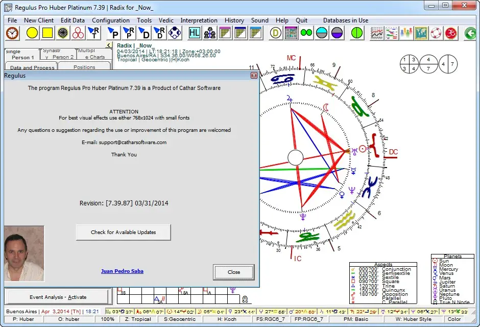This screenshot has width=480, height=327.
Task: Open the purple mosaic grid icon
Action: click(x=291, y=33)
